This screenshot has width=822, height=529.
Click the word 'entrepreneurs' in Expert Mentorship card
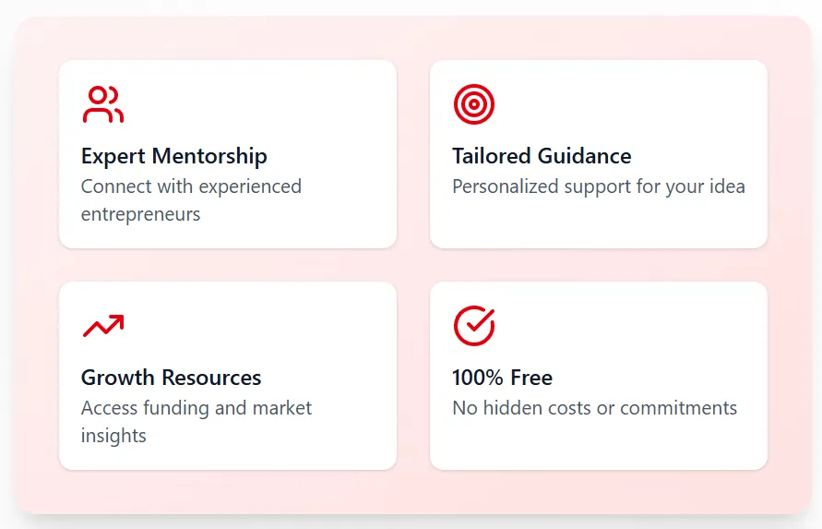(140, 214)
